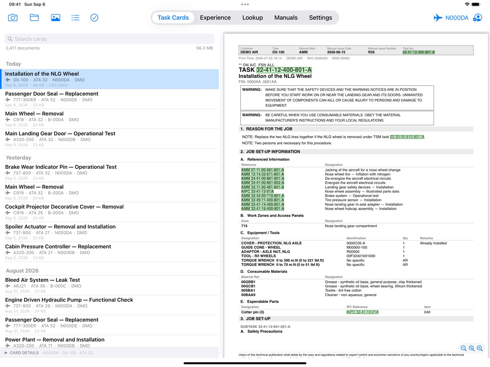Zoom out the document view
The width and height of the screenshot is (490, 367).
pyautogui.click(x=463, y=348)
